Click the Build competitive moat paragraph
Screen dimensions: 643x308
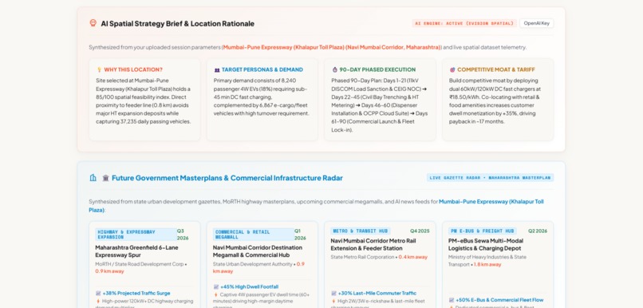point(495,101)
